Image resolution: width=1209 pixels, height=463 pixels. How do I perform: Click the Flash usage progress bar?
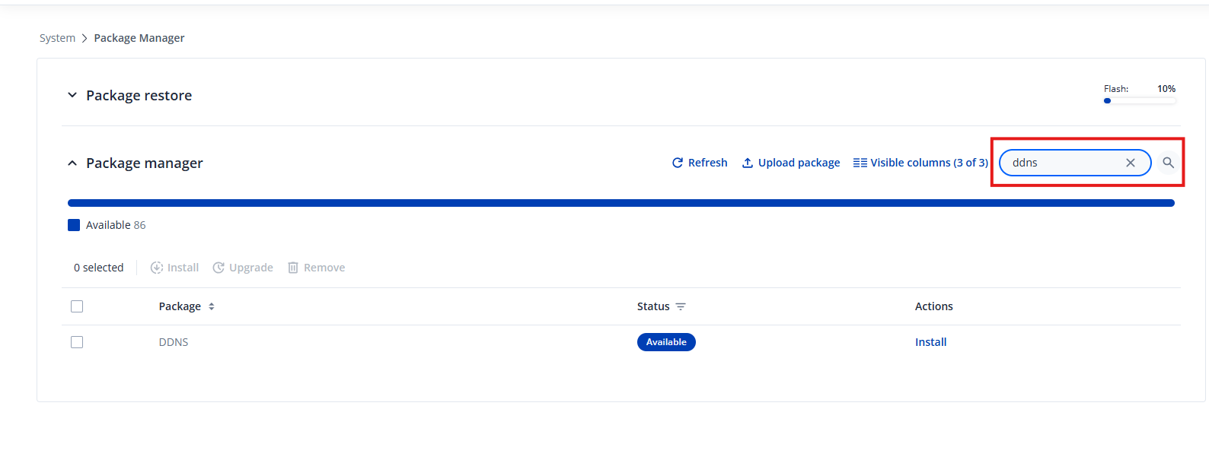[x=1140, y=100]
